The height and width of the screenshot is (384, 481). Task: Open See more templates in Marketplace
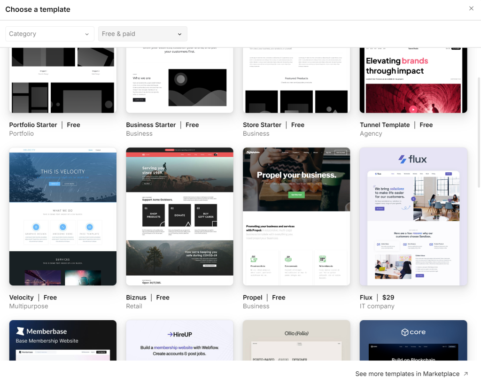pyautogui.click(x=407, y=374)
